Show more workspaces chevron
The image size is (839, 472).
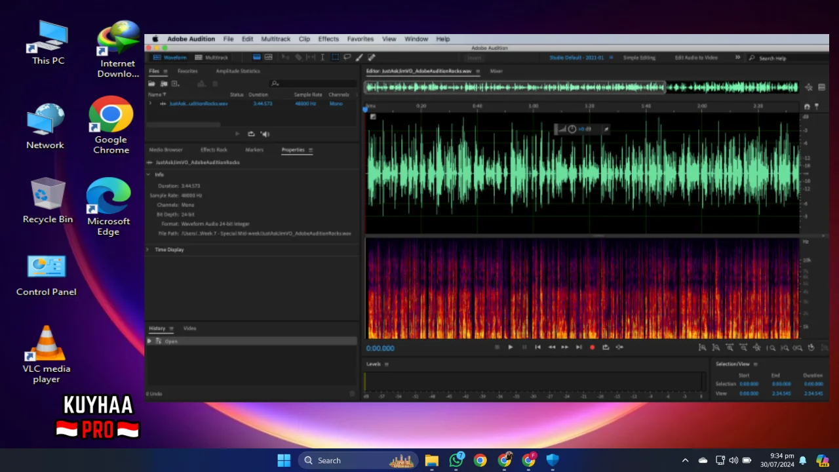click(737, 58)
